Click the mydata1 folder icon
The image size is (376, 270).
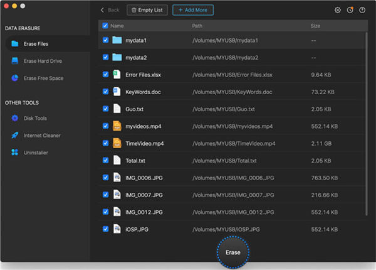[117, 40]
